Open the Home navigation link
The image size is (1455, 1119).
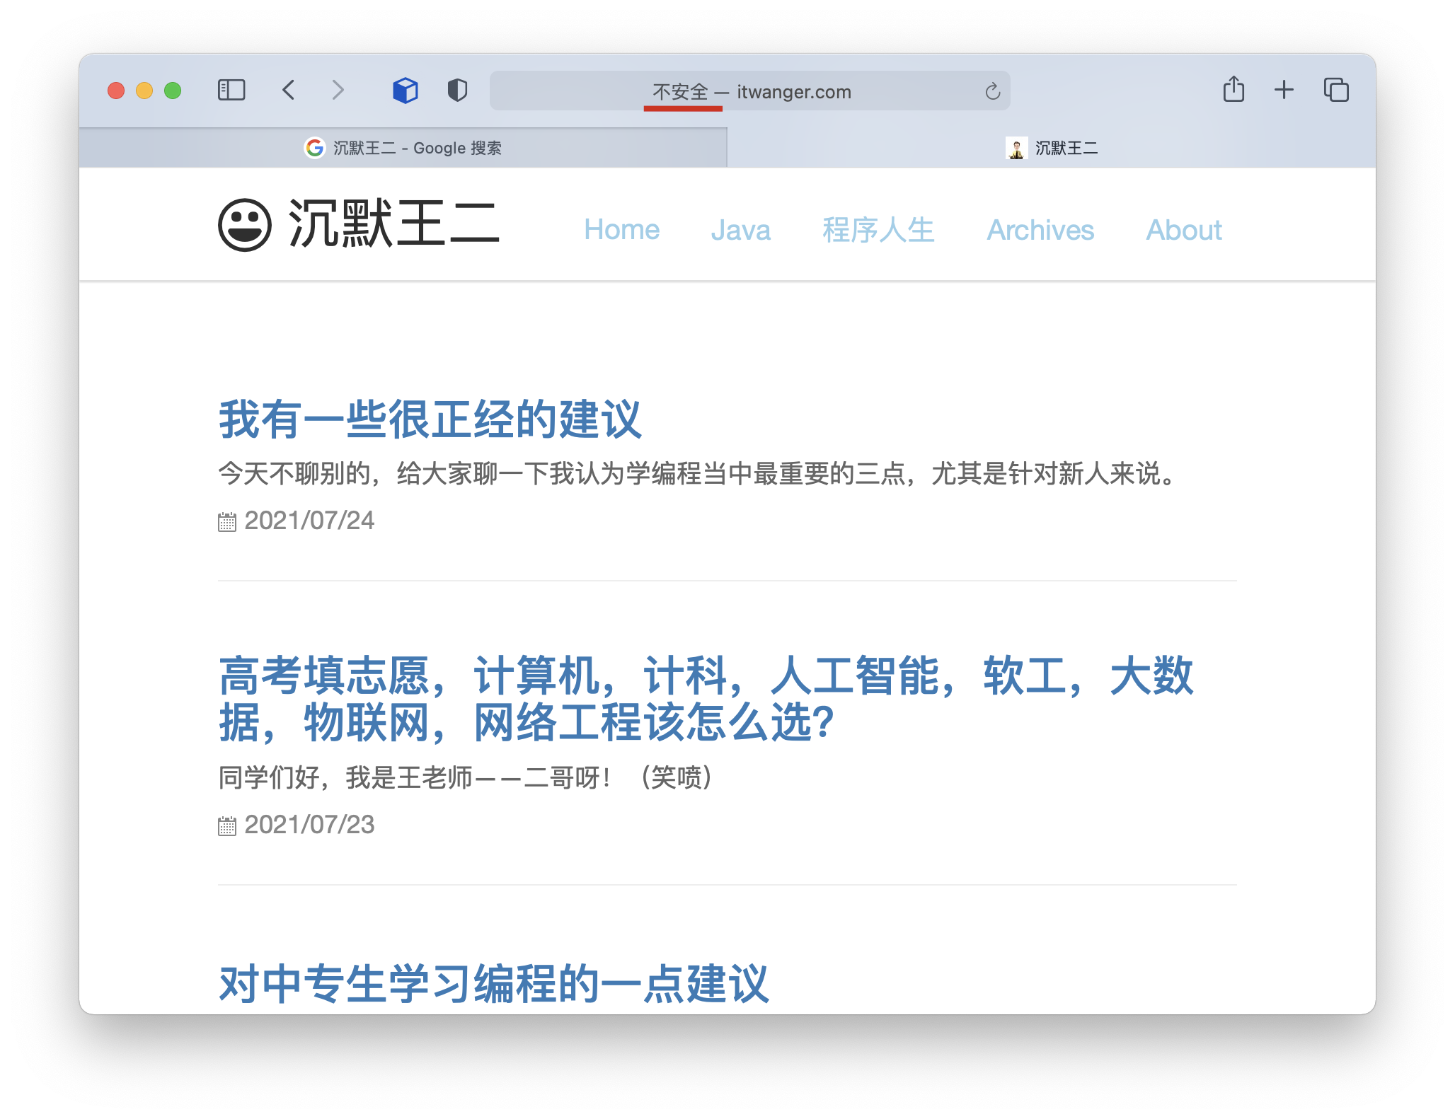click(621, 230)
